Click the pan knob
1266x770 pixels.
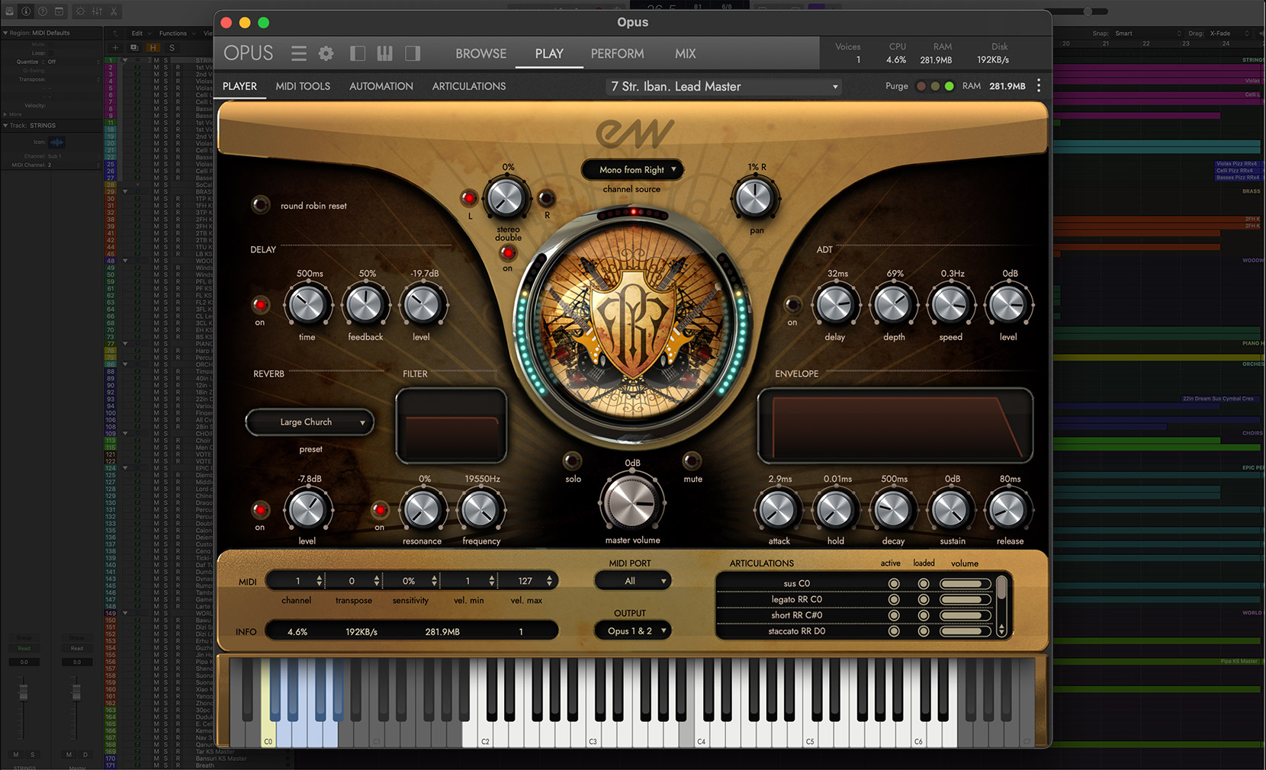tap(755, 198)
